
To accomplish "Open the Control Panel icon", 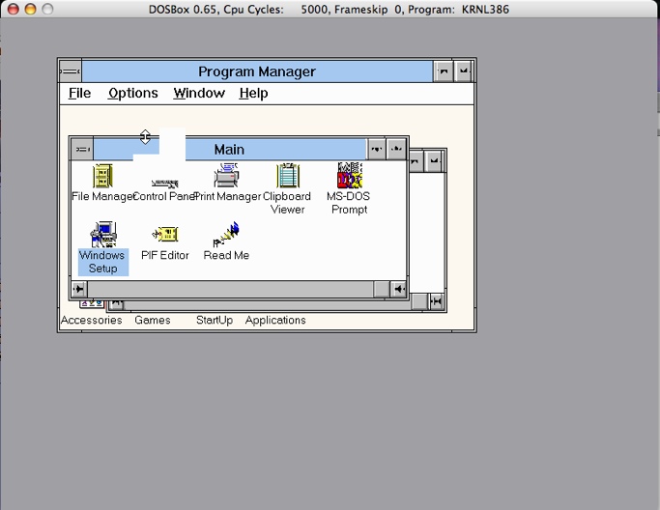I will 164,182.
